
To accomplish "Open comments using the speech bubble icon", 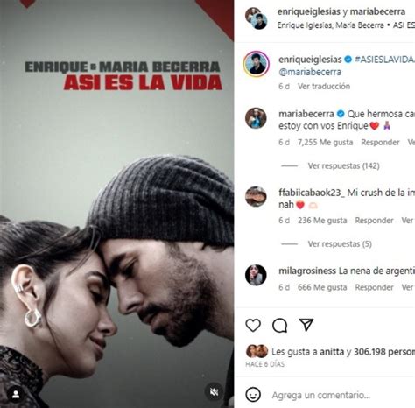I will click(279, 325).
